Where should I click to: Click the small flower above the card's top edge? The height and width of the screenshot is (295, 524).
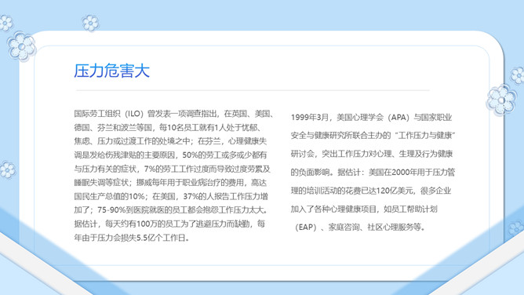pos(90,23)
